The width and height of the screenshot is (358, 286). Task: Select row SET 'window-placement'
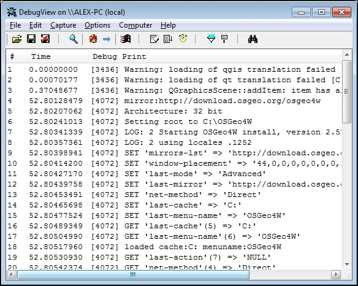coord(174,163)
